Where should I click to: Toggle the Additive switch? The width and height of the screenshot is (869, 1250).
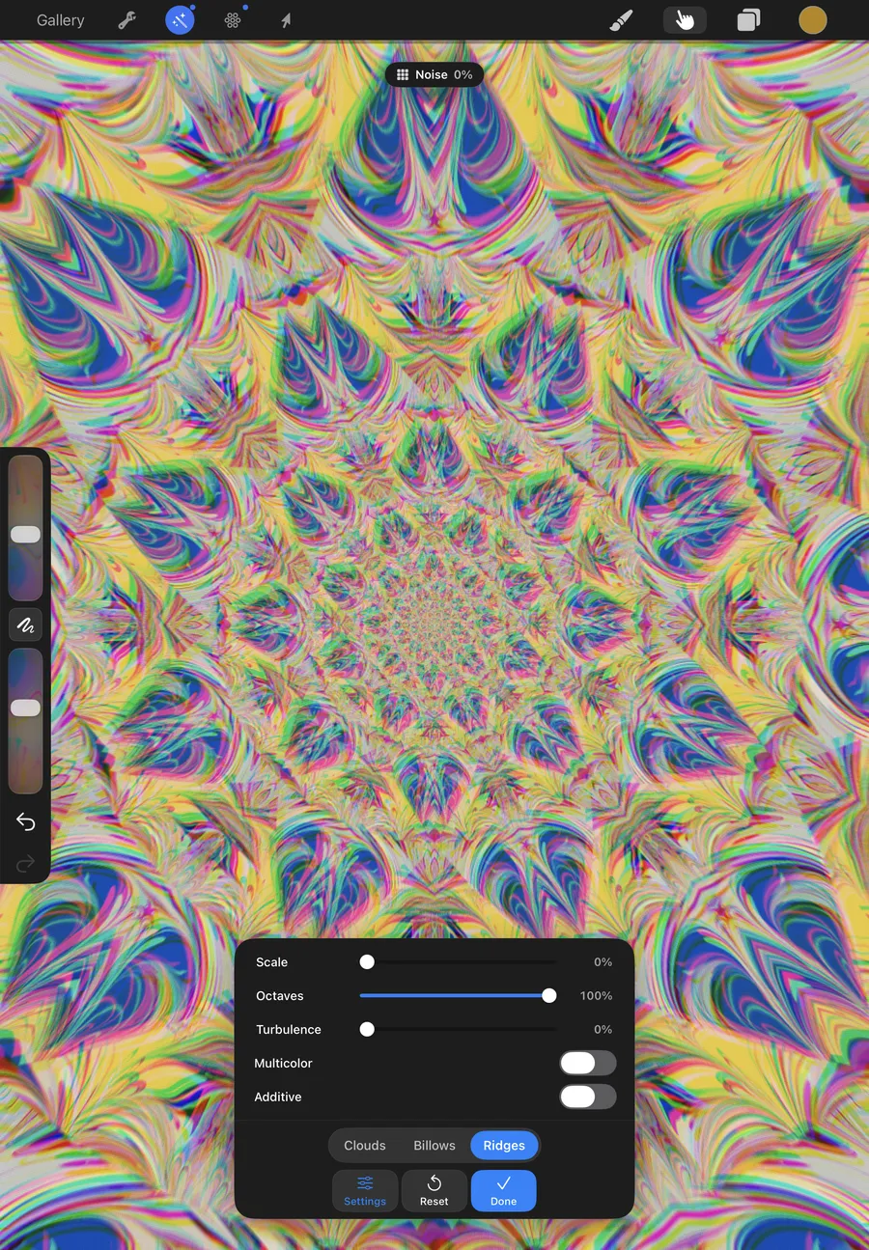[588, 1097]
